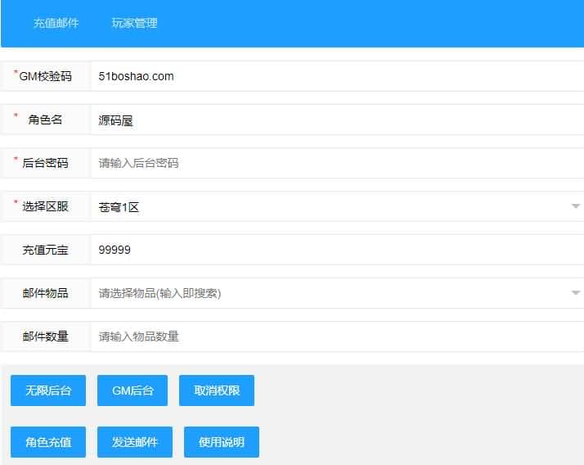
Task: Open the 使用说明 instructions button
Action: tap(221, 442)
